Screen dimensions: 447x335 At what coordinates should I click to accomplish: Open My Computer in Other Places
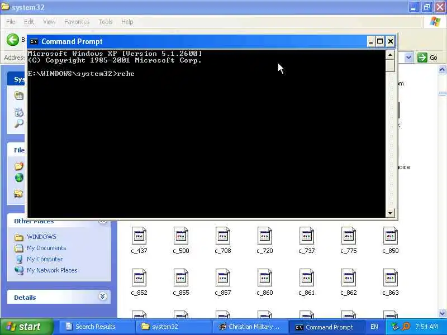pos(45,259)
